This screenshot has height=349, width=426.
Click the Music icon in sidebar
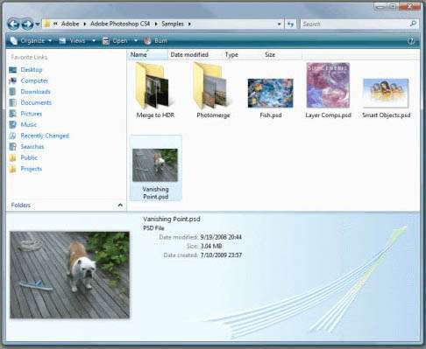click(13, 124)
